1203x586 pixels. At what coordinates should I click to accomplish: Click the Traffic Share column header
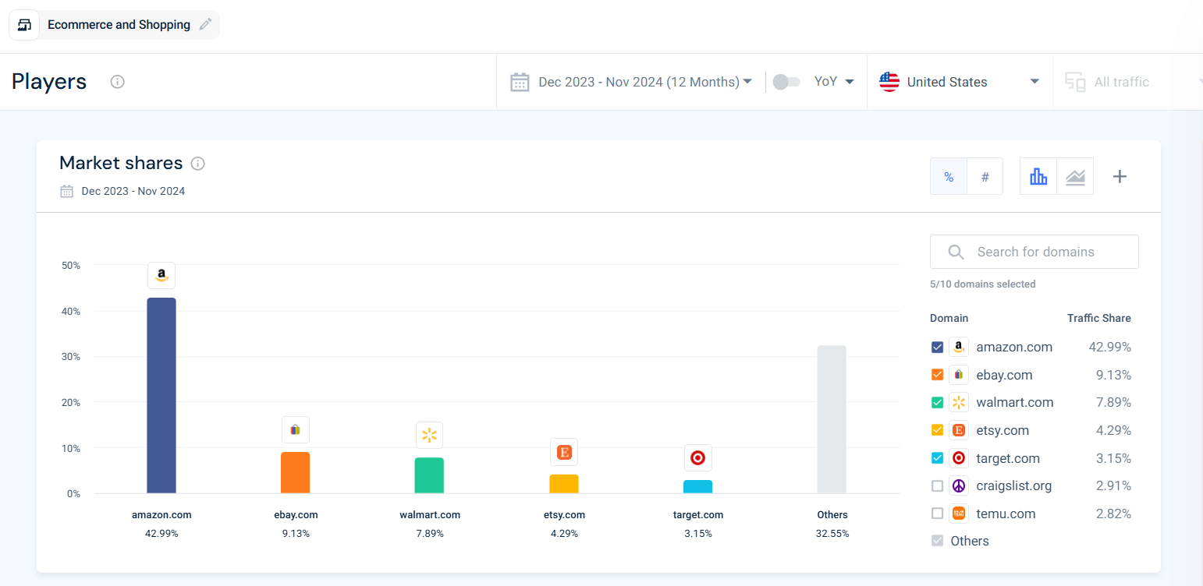click(1099, 318)
